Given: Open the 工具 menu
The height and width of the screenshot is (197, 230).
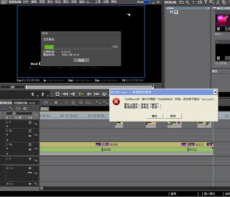Looking at the screenshot, I should coord(98,2).
